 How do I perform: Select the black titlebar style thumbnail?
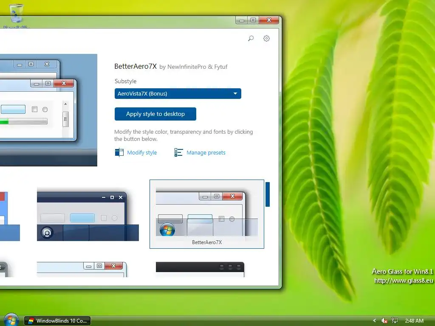[x=200, y=269]
